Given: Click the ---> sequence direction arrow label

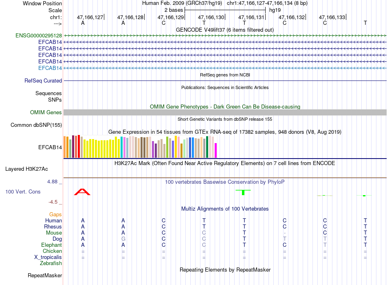Looking at the screenshot, I should [x=57, y=24].
